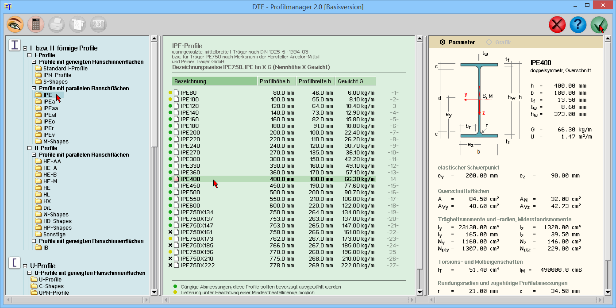Open help with the blue question mark
This screenshot has height=308, width=616.
coord(578,24)
